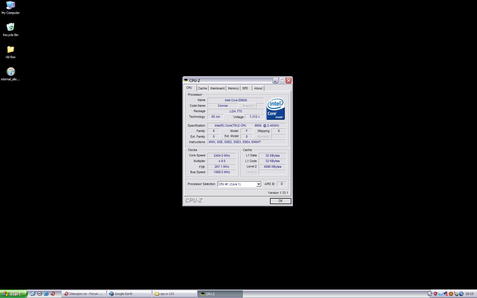Switch to cpu-z-133 folder taskbar window
Screen dimensions: 477x298
pos(175,294)
